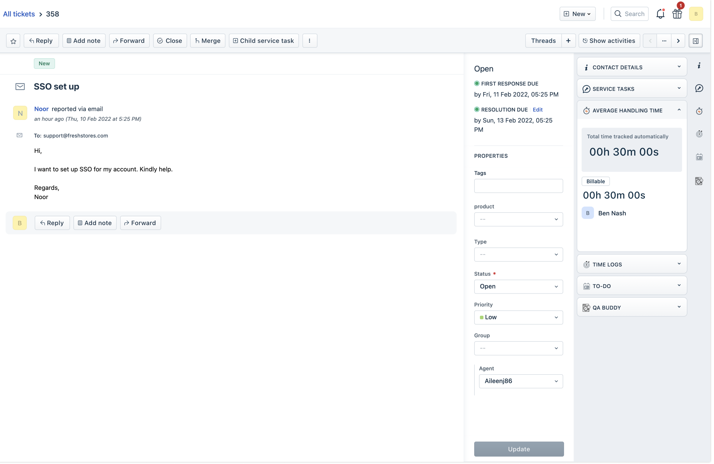Open the Agent dropdown showing Aileenj86
Image resolution: width=714 pixels, height=464 pixels.
521,381
